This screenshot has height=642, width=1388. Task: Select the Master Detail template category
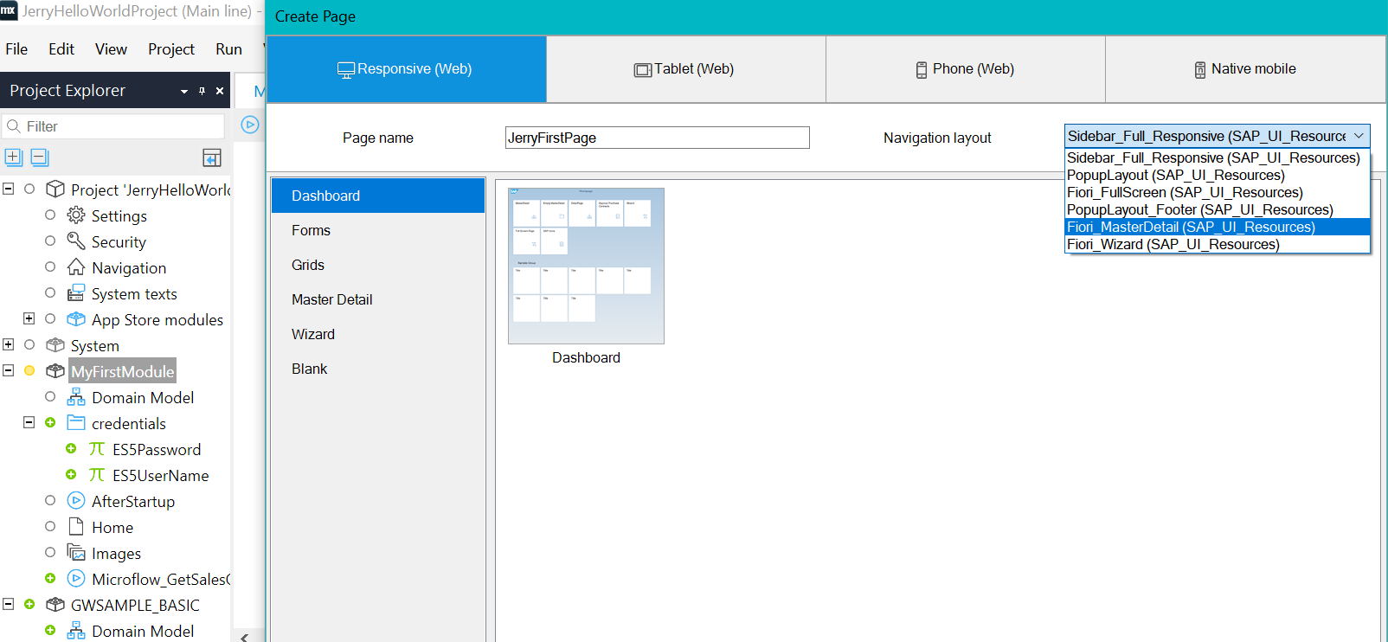[x=378, y=299]
